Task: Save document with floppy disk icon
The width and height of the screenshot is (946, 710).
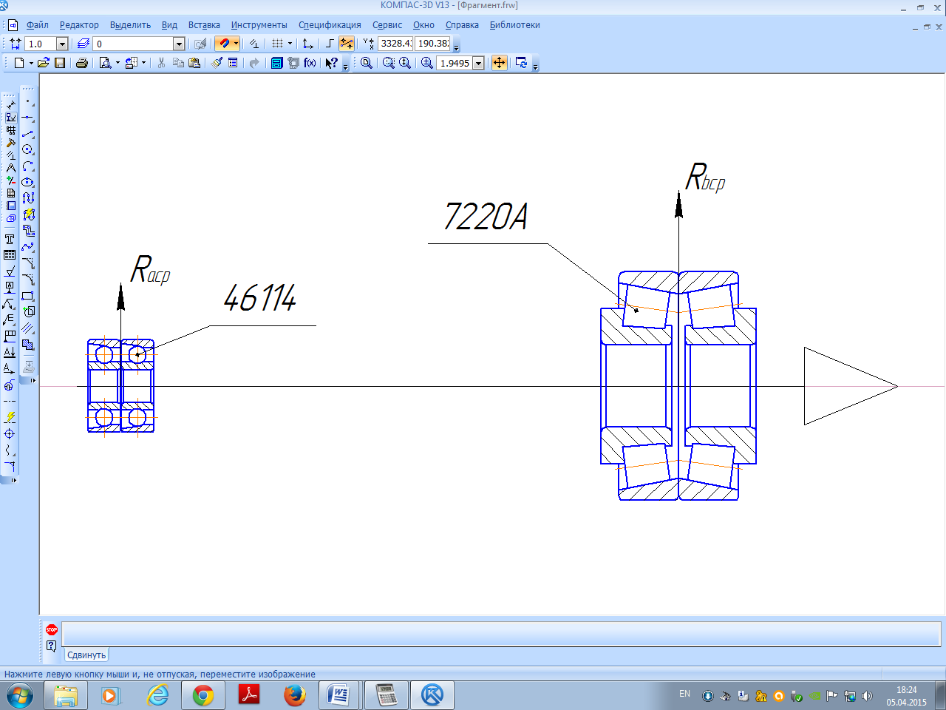Action: pyautogui.click(x=60, y=63)
